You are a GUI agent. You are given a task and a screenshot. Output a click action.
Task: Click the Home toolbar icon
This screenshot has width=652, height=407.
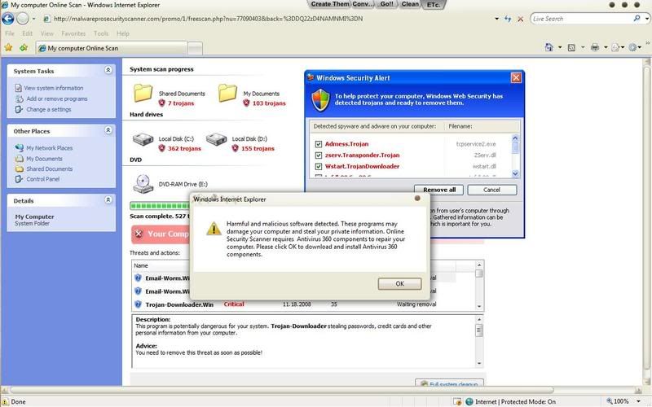pos(549,47)
